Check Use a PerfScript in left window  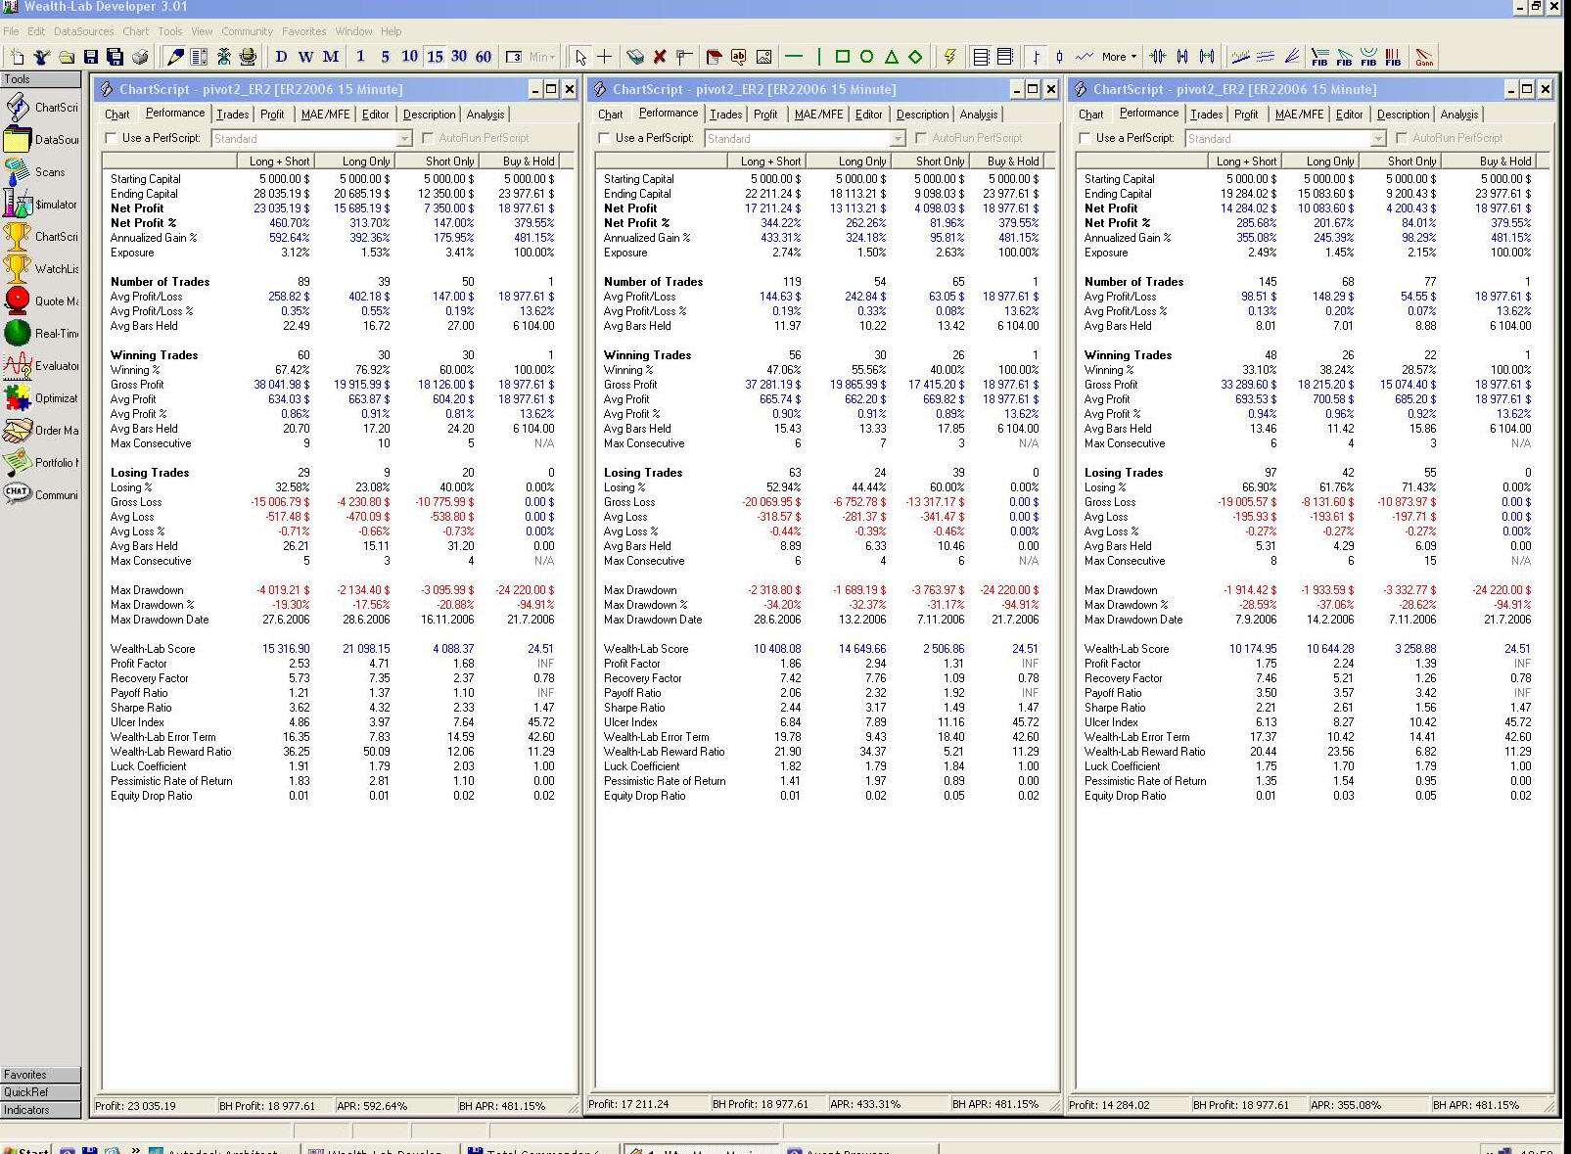pyautogui.click(x=112, y=138)
